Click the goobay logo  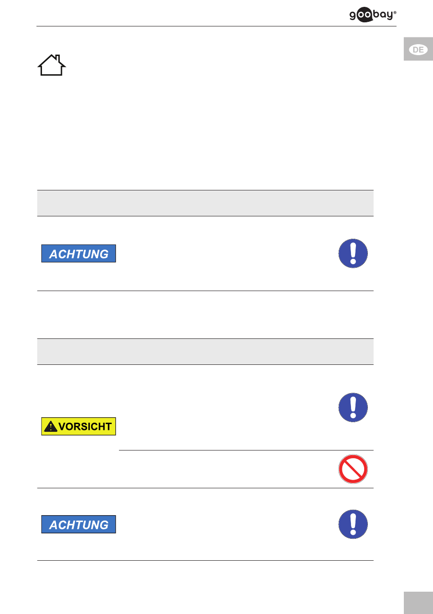point(373,15)
